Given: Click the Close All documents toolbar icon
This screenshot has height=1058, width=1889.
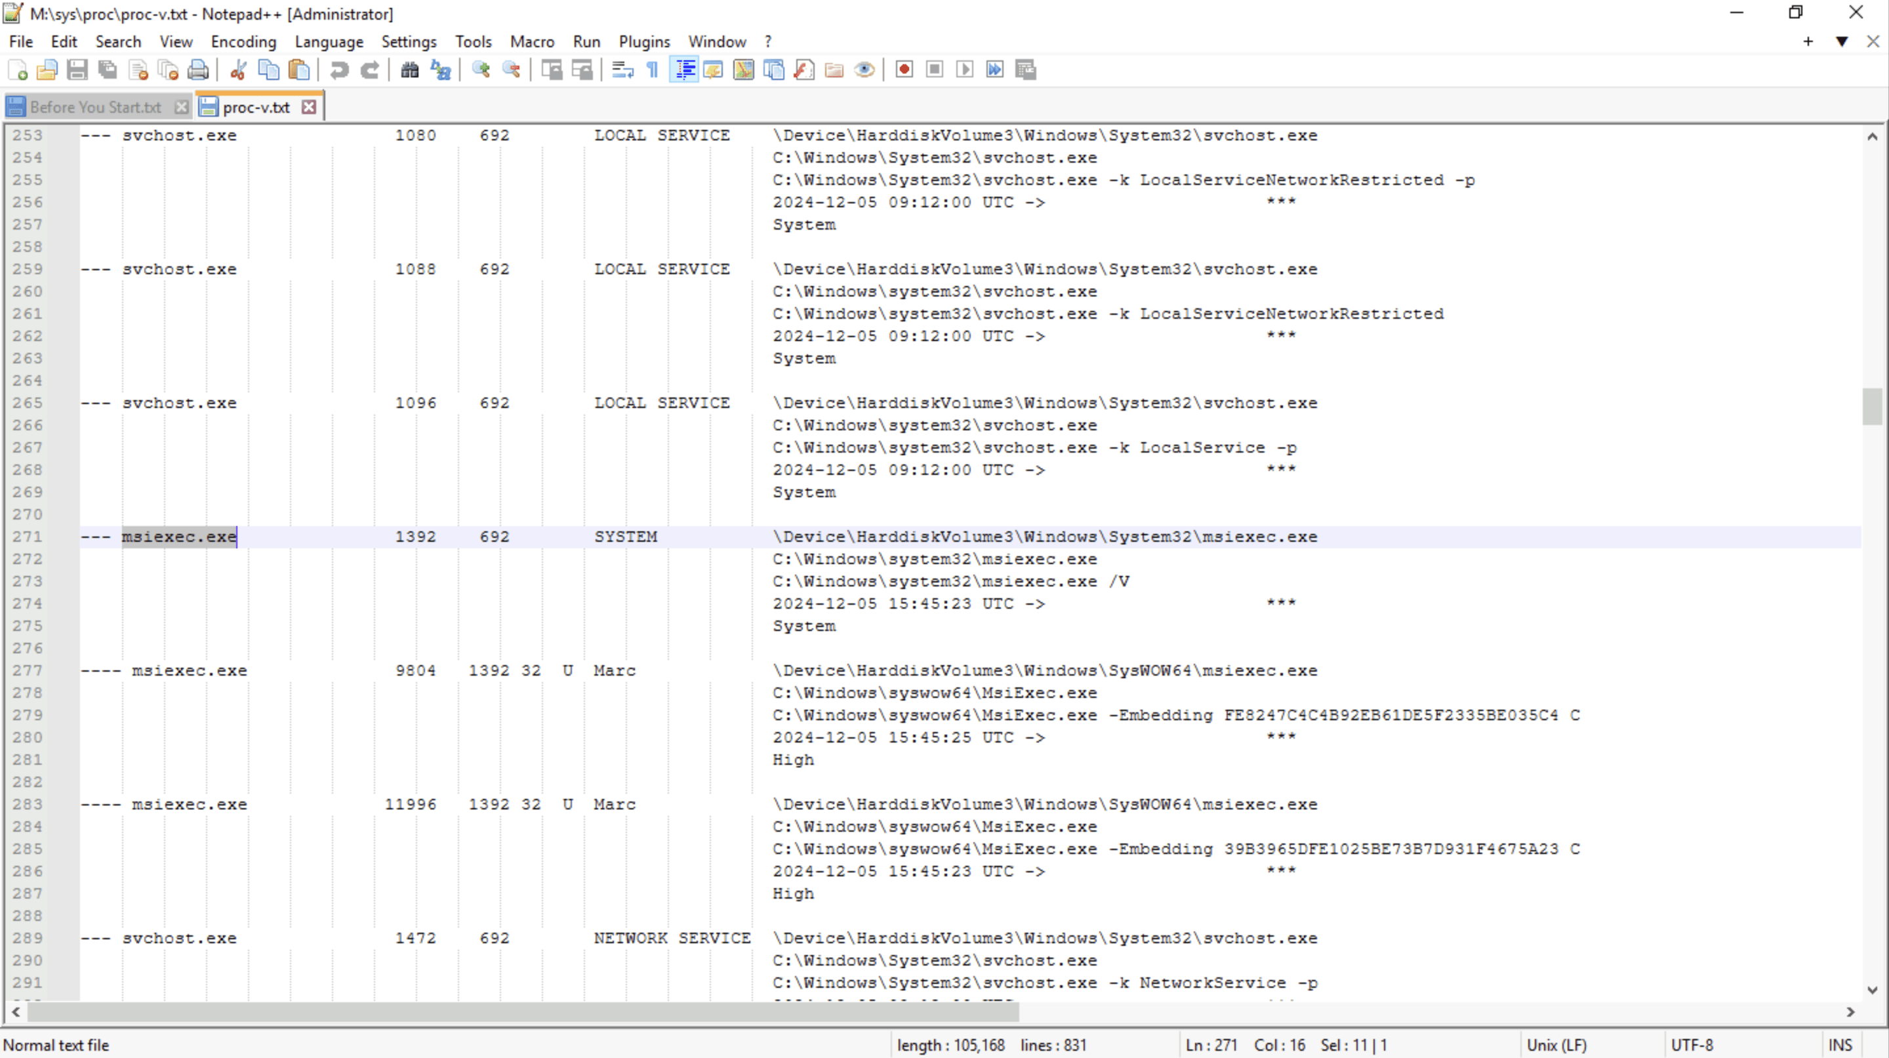Looking at the screenshot, I should [168, 70].
